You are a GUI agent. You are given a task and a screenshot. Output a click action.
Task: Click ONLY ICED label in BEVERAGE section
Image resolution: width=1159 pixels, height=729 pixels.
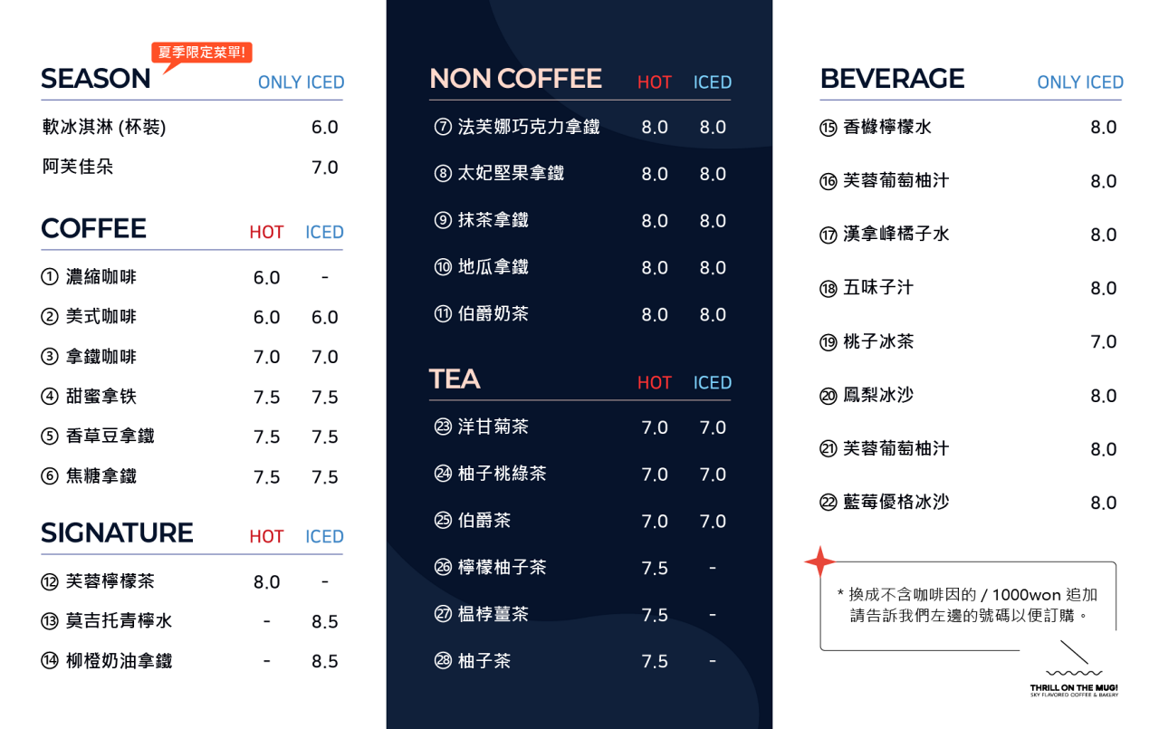(1080, 82)
